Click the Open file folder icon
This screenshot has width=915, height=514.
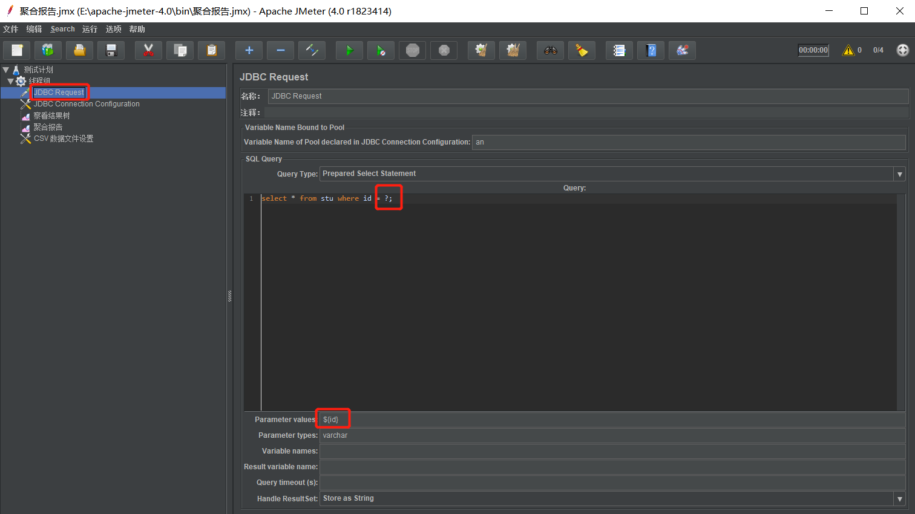(x=79, y=50)
